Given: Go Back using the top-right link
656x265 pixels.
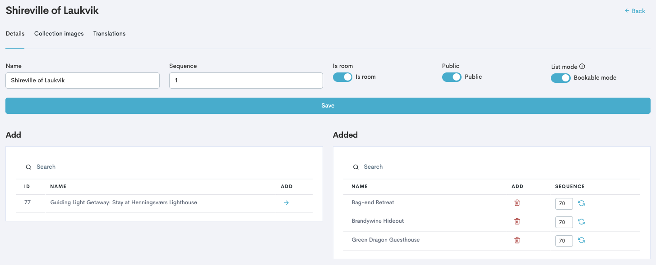Looking at the screenshot, I should [x=635, y=11].
